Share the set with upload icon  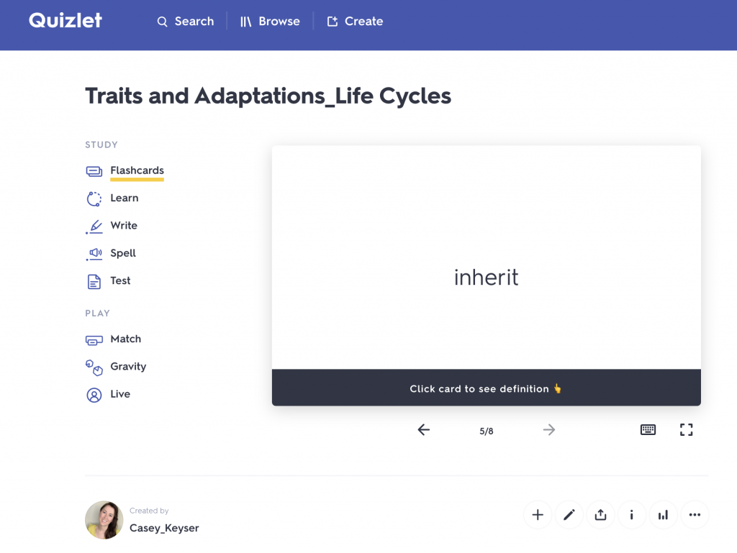[600, 515]
